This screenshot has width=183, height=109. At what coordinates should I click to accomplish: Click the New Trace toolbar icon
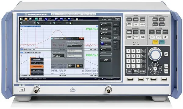(62, 19)
